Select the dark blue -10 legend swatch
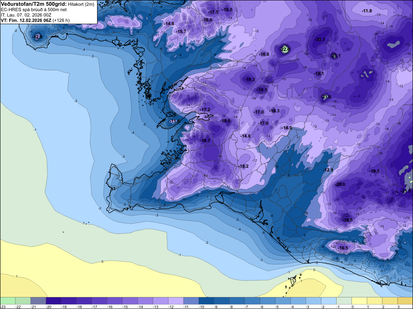The image size is (413, 309). (206, 301)
